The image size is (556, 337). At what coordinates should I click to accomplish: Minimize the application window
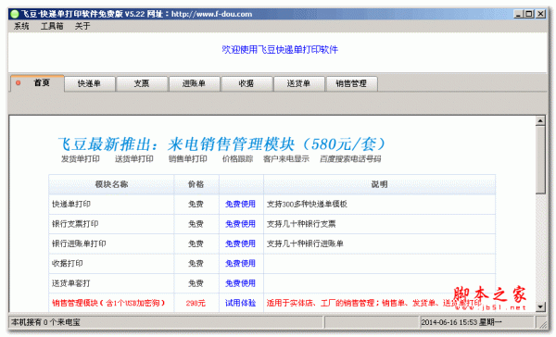click(518, 14)
